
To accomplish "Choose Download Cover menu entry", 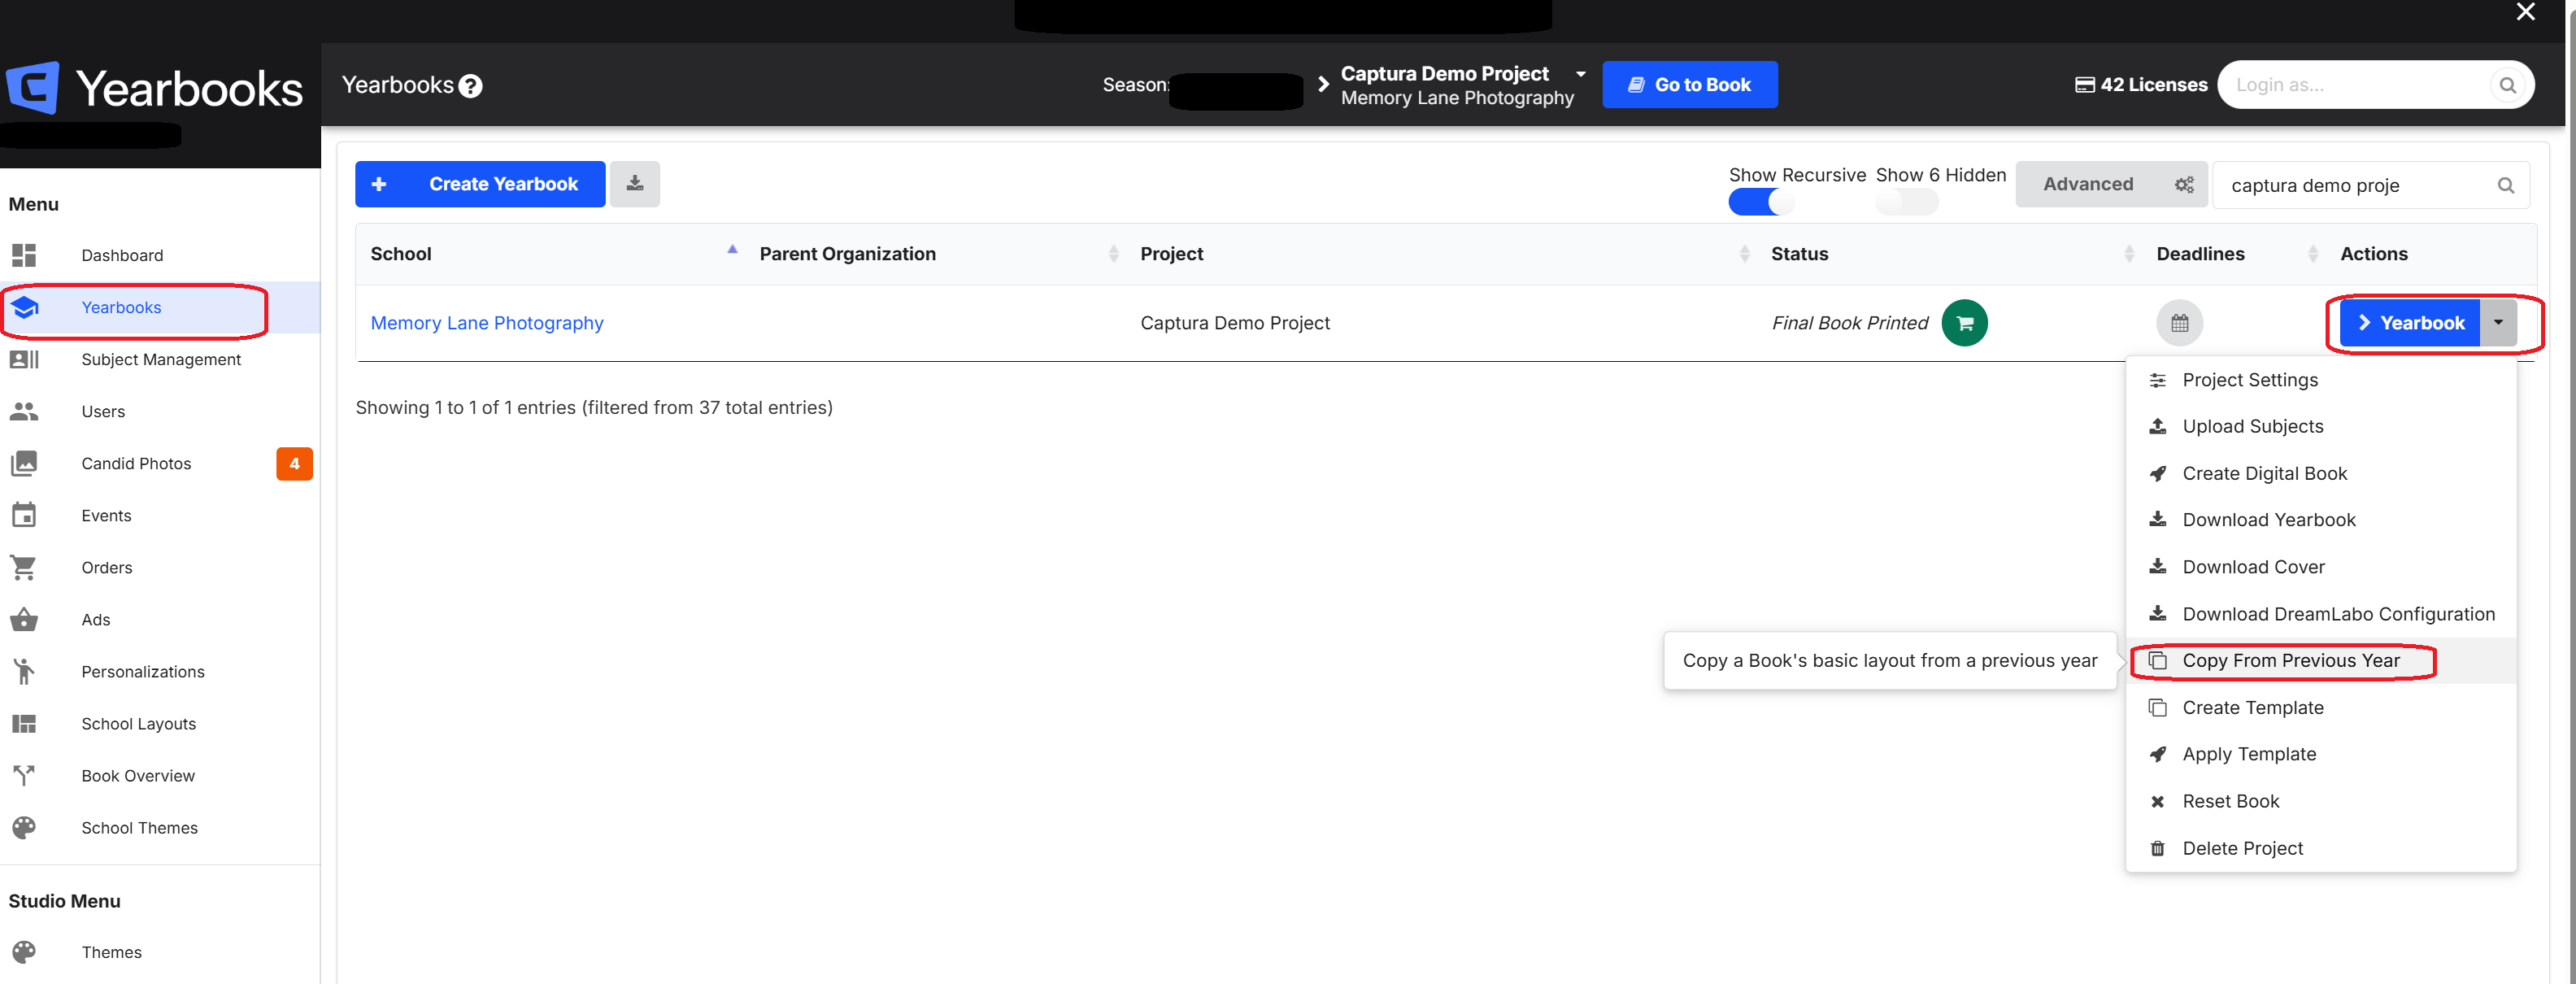I will click(x=2320, y=567).
